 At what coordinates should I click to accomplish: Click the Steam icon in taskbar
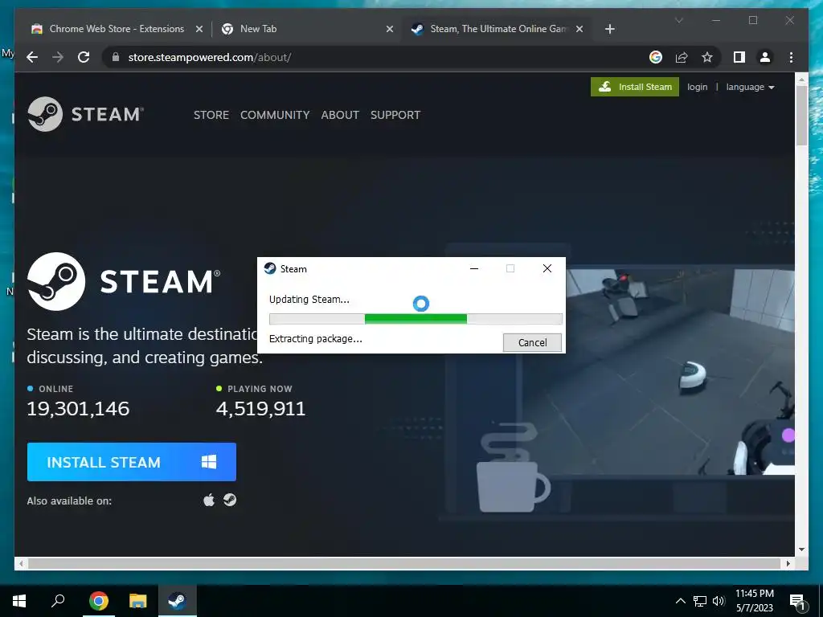point(178,601)
